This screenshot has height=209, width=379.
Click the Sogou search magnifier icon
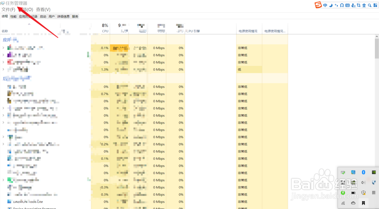370,5
